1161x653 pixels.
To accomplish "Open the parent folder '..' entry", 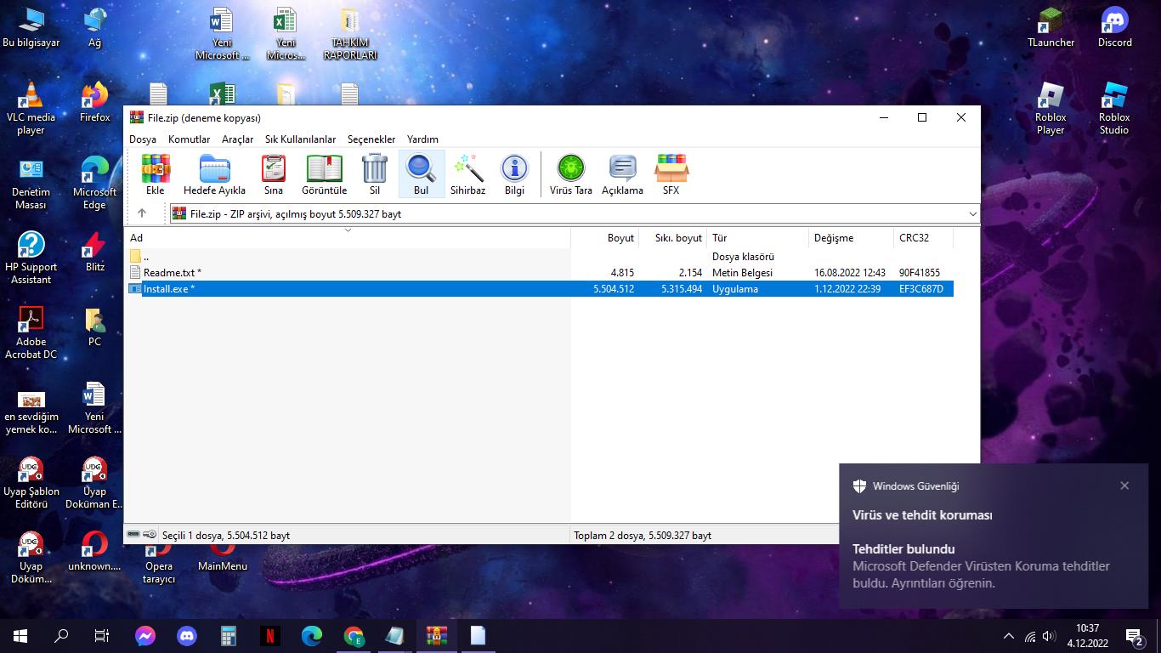I will click(146, 257).
